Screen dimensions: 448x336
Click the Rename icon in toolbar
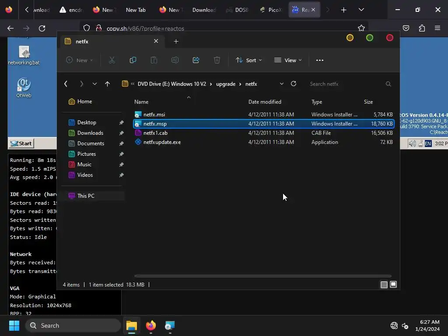[x=175, y=60]
